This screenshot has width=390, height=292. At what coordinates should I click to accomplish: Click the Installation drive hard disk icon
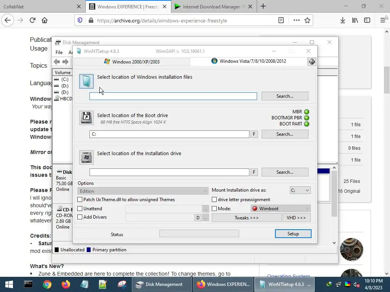click(86, 157)
